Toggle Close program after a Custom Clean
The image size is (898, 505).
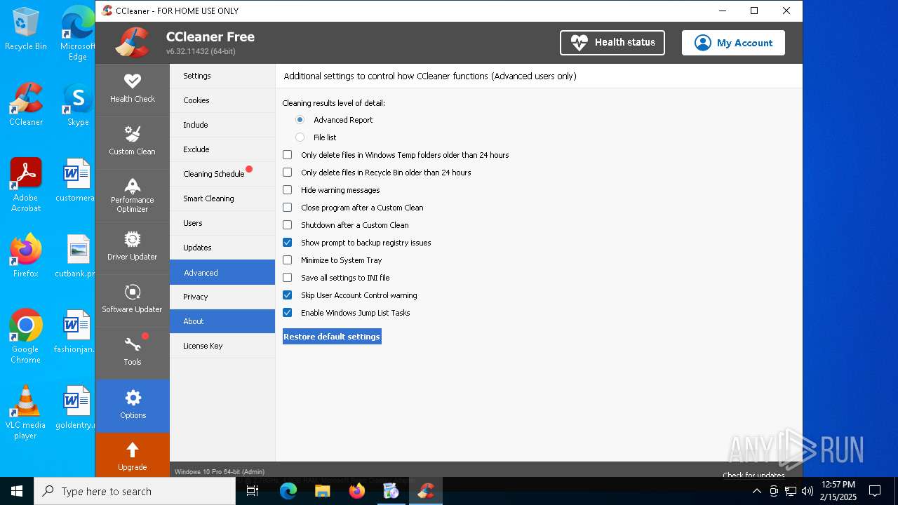click(x=288, y=208)
